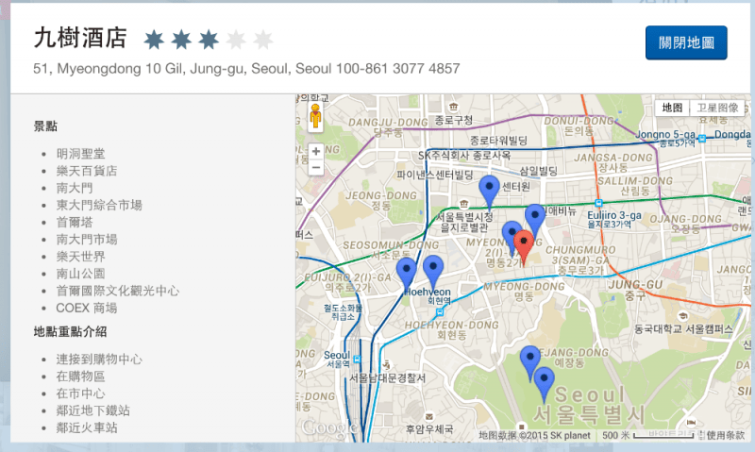This screenshot has width=755, height=452.
Task: Click 鄰近地下鐵站 highlight item
Action: pos(92,410)
